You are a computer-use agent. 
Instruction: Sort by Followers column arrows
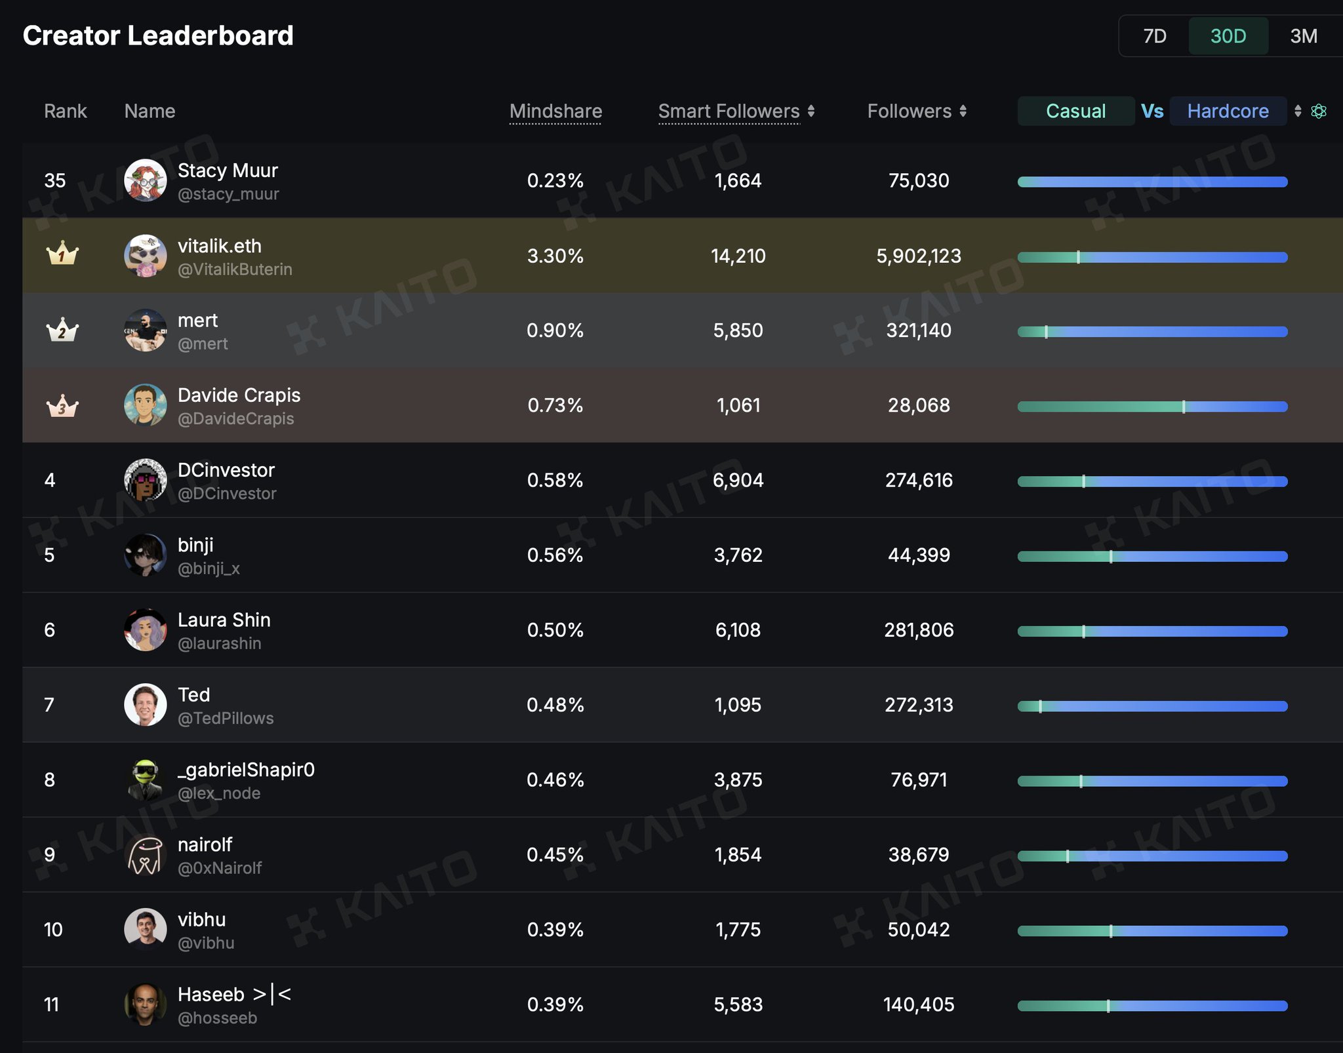pos(963,111)
